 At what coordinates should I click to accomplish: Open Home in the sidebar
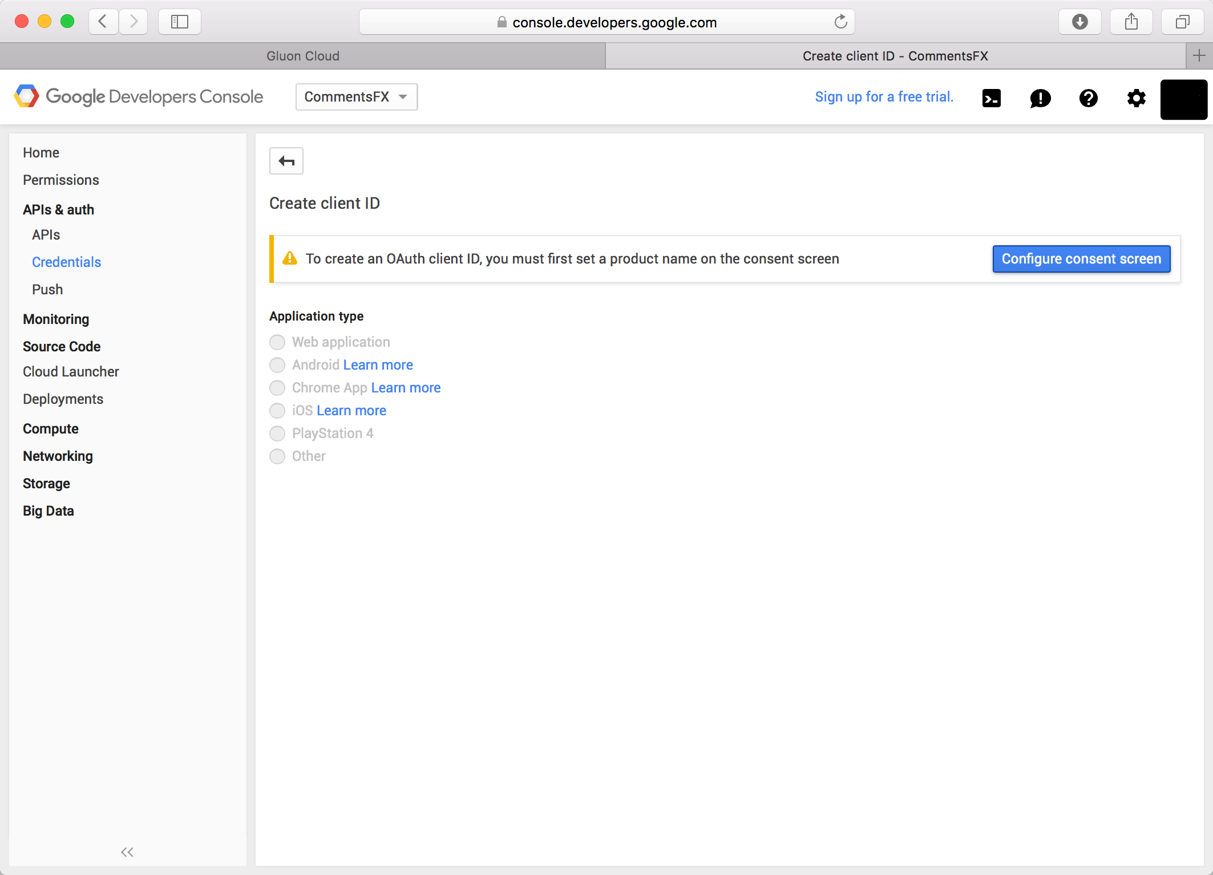[x=41, y=152]
